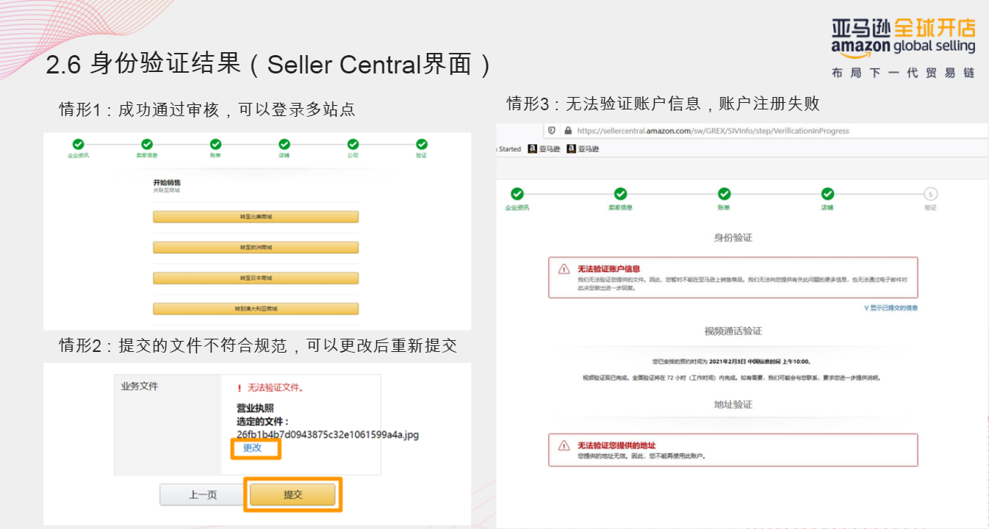989x529 pixels.
Task: Select the completed 验证 check icon on left flow
Action: 421,144
